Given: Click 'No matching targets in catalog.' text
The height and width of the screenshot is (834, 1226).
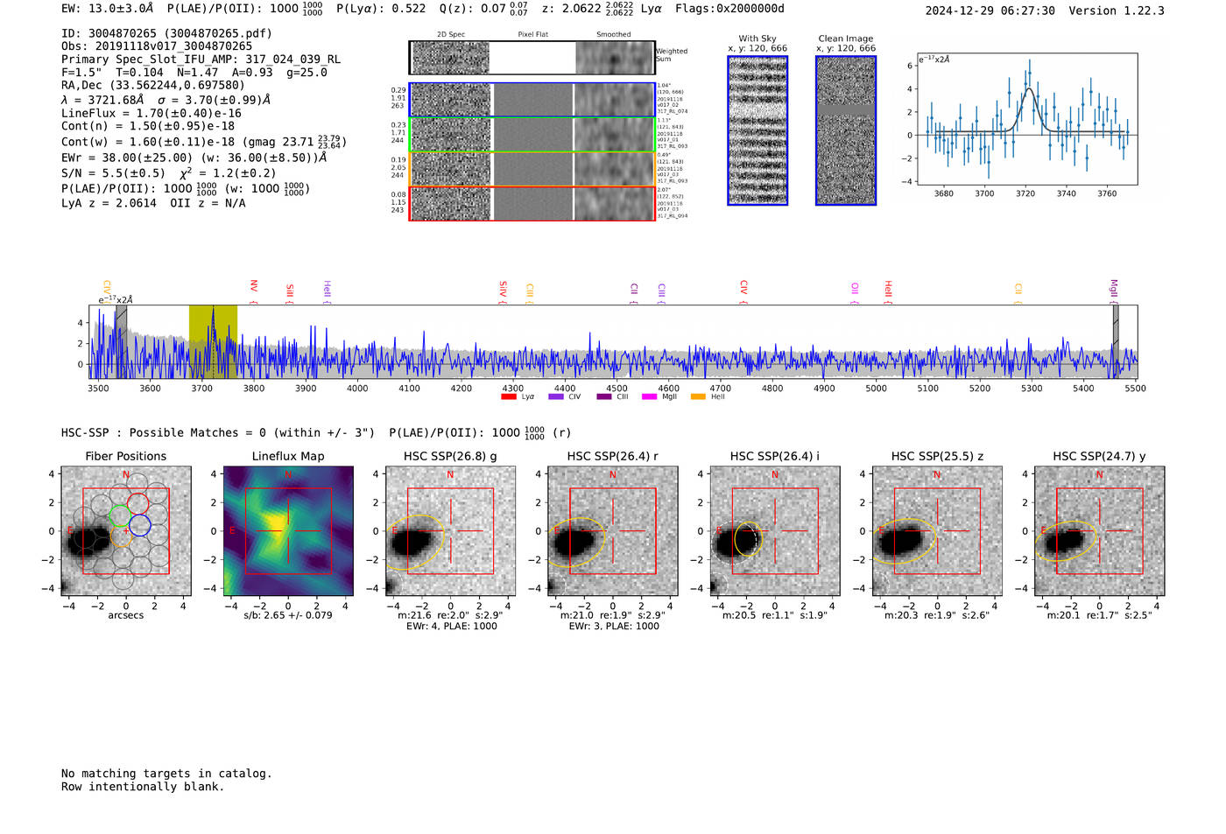Looking at the screenshot, I should click(166, 774).
